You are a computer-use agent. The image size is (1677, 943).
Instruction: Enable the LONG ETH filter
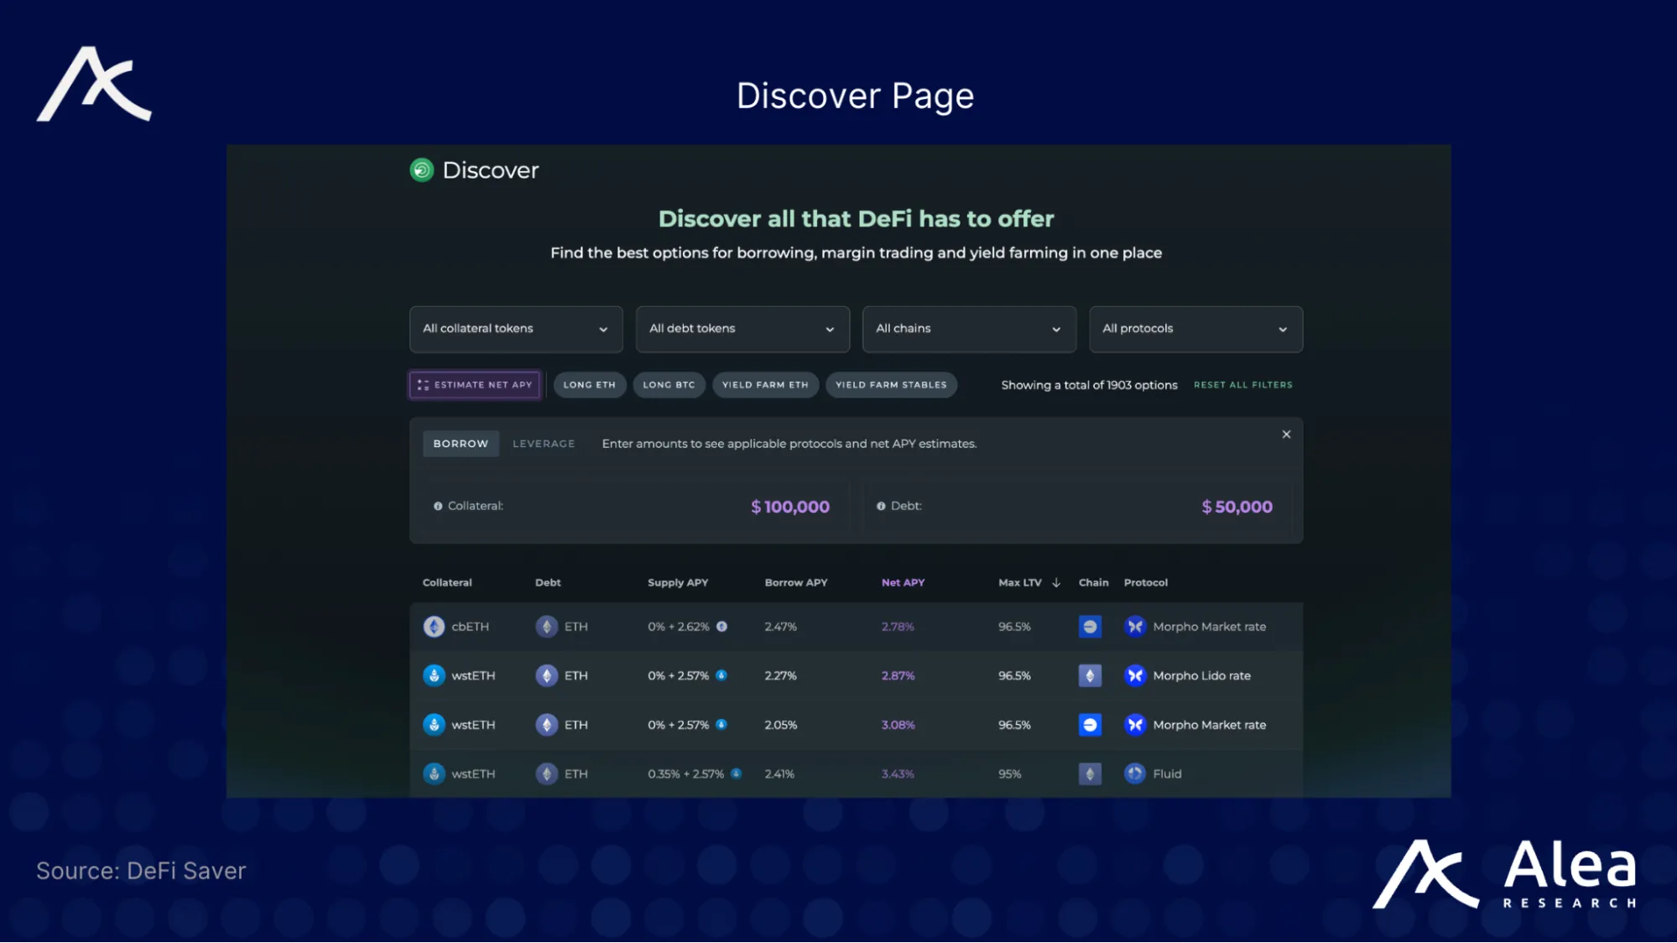click(589, 384)
